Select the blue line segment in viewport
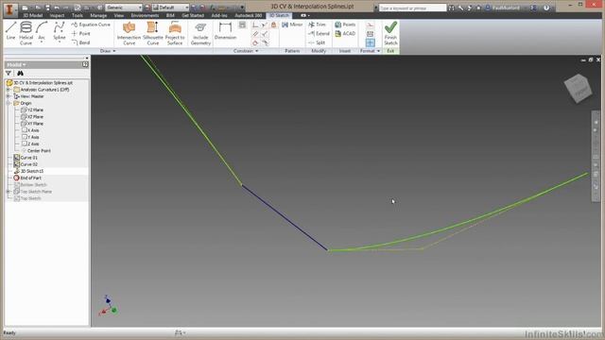Image resolution: width=605 pixels, height=340 pixels. [x=285, y=218]
